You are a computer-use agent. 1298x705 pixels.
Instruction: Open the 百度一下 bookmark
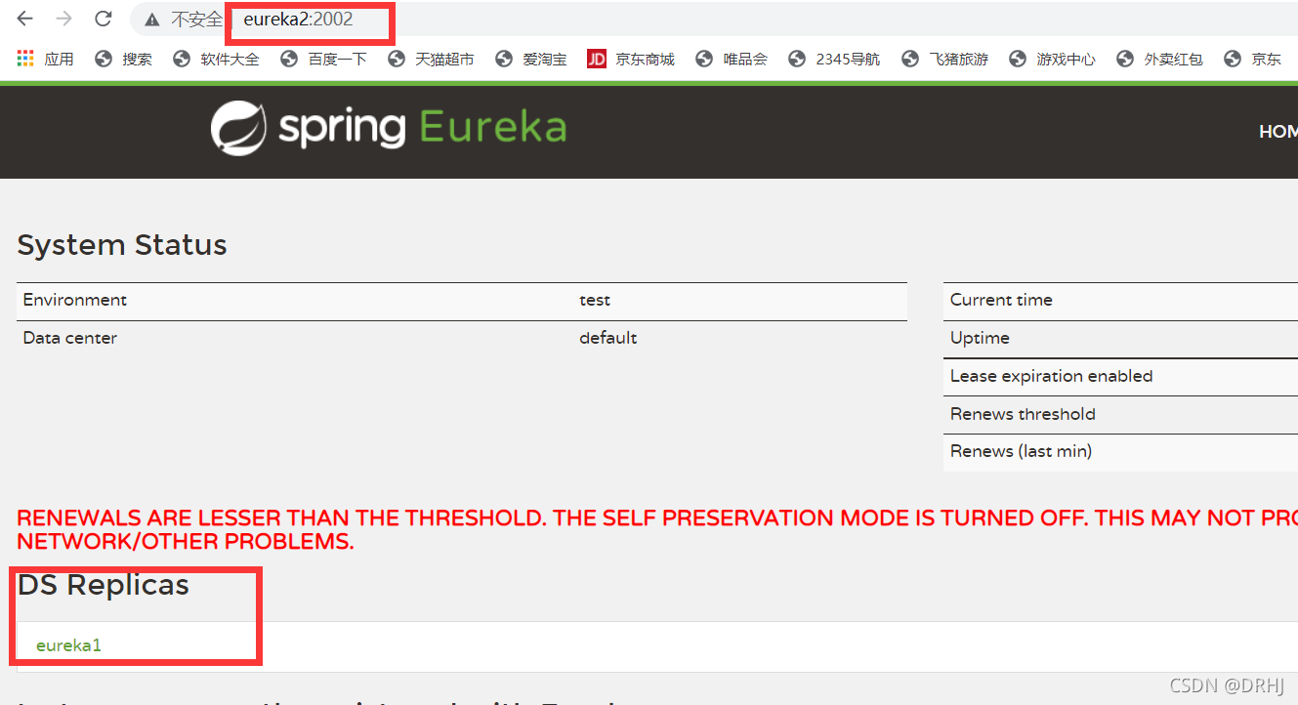click(x=323, y=60)
